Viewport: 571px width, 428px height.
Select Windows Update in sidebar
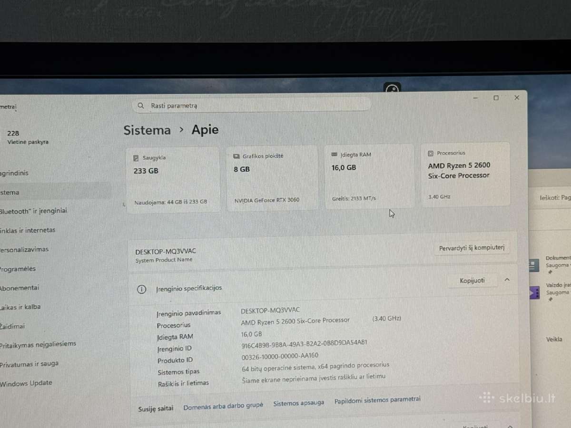26,383
